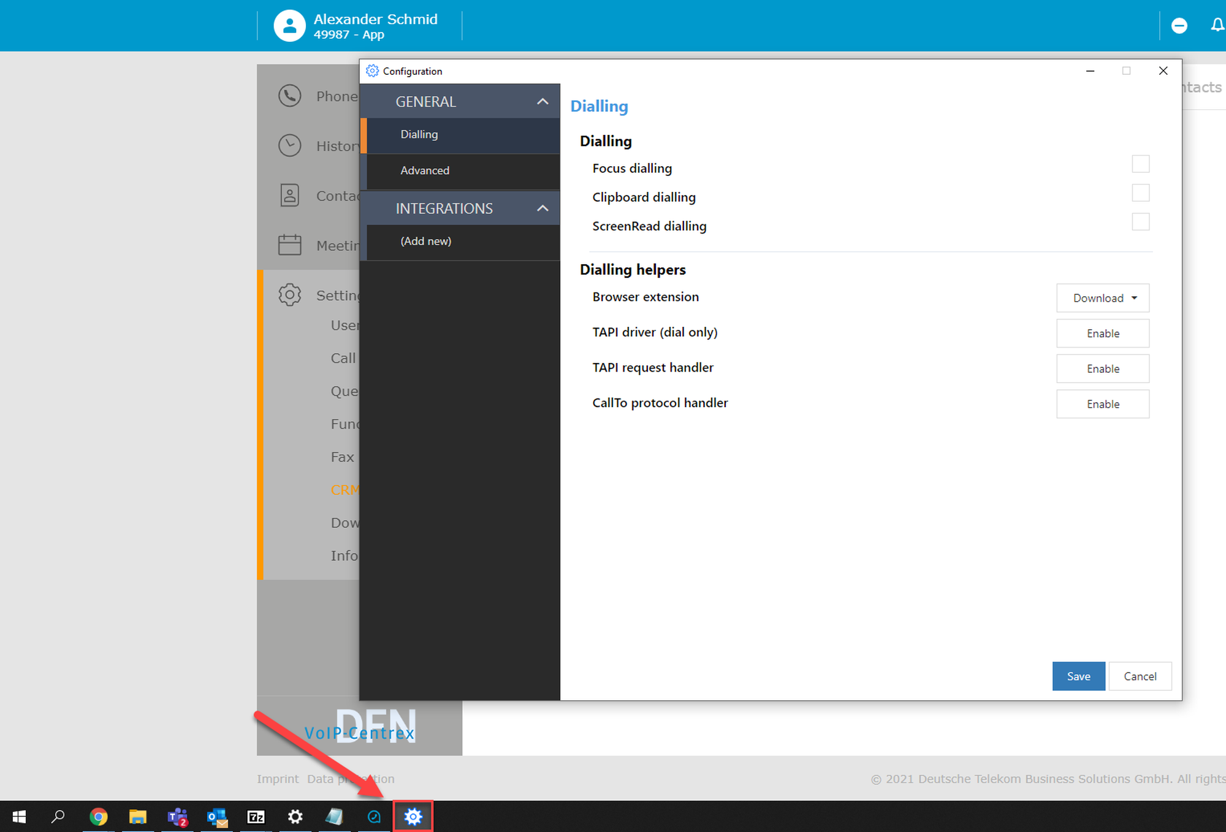1226x832 pixels.
Task: Open do-not-disturb status icon in header
Action: [1179, 26]
